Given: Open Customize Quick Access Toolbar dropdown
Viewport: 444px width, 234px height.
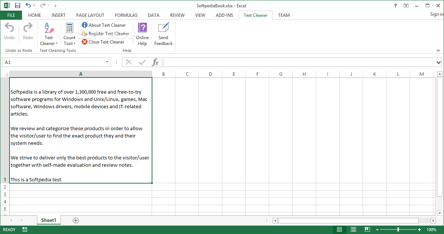Looking at the screenshot, I should [55, 6].
